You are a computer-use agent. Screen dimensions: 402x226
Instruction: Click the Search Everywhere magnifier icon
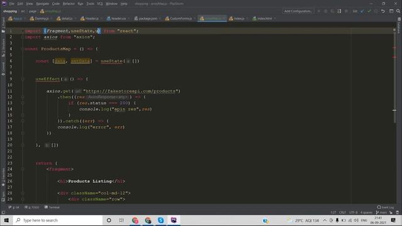398,11
